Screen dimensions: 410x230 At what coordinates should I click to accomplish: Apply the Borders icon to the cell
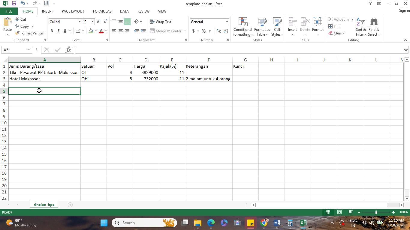[78, 31]
